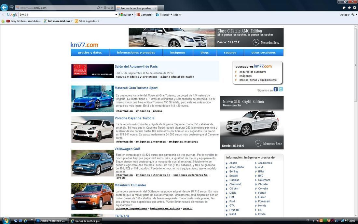Viewport: 358px width, 224px height.
Task: Open the Volkswagen Golf thumbnail image
Action: point(92,163)
